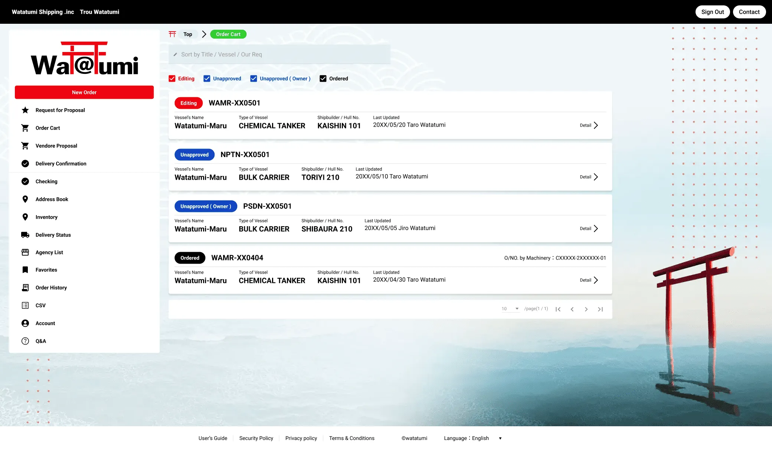772x450 pixels.
Task: Open Inventory from the sidebar menu
Action: tap(46, 217)
